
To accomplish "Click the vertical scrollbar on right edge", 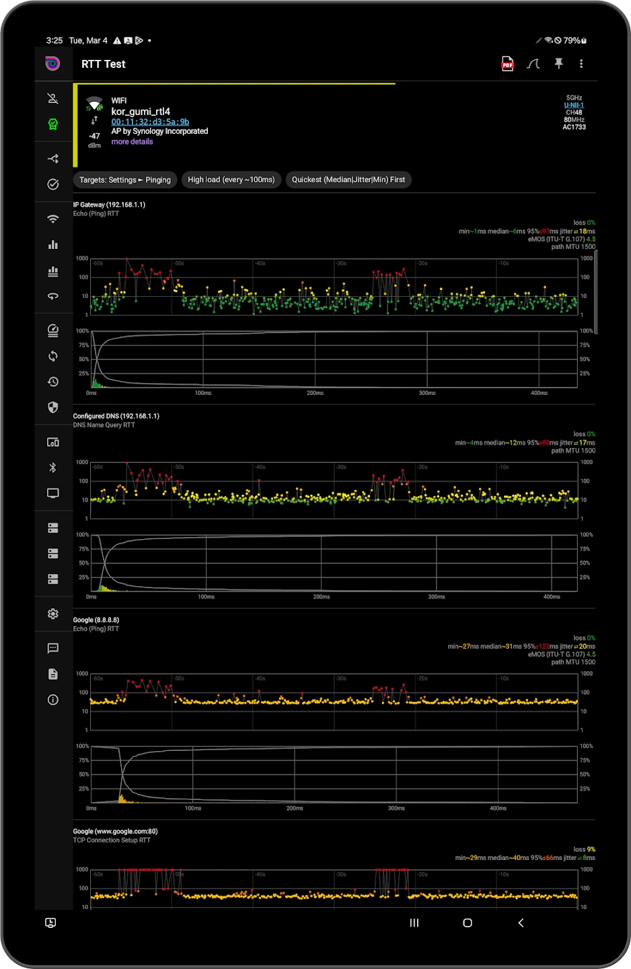I will (x=596, y=291).
